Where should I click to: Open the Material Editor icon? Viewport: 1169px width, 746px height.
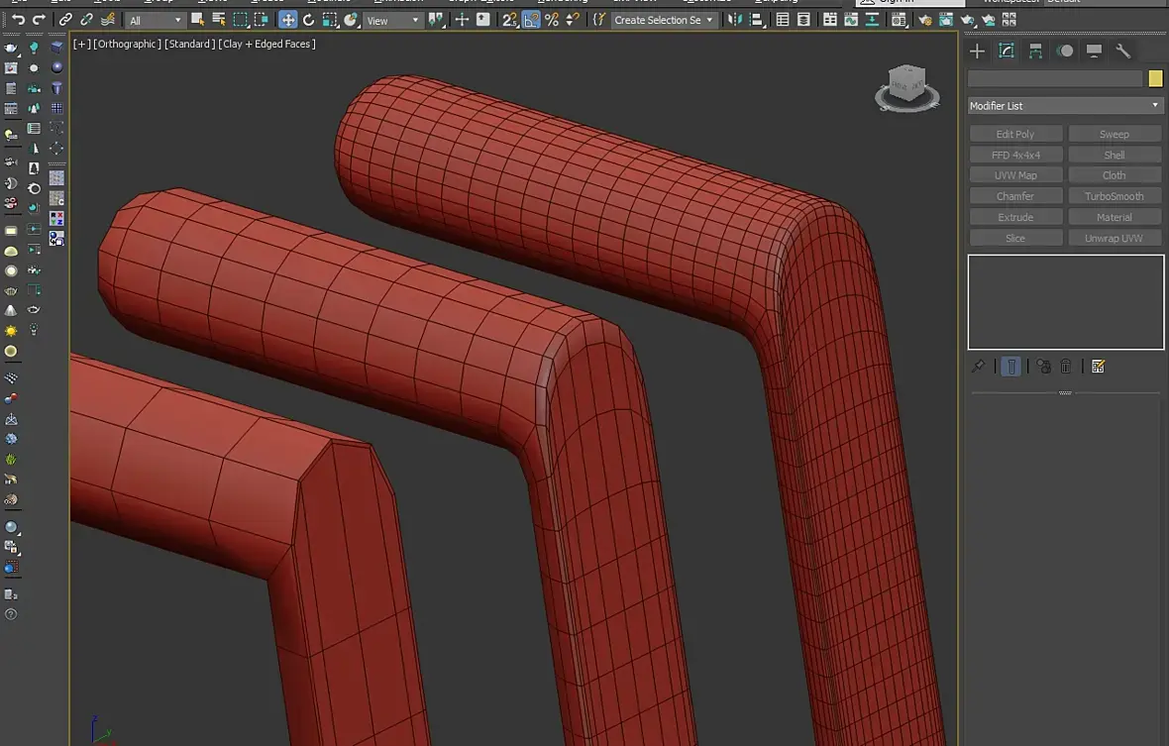900,20
